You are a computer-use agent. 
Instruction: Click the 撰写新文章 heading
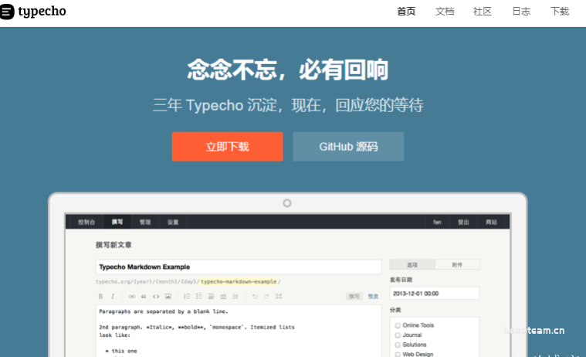(113, 245)
